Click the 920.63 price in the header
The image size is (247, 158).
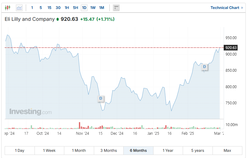[69, 19]
